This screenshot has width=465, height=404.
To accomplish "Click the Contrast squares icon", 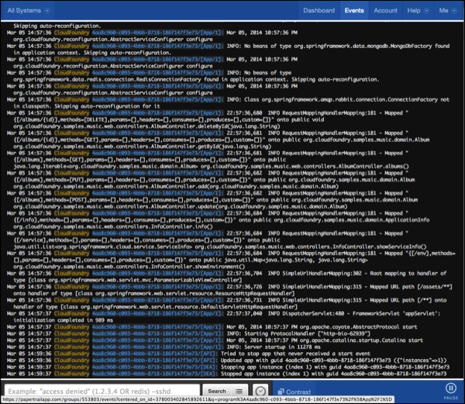I will click(281, 392).
